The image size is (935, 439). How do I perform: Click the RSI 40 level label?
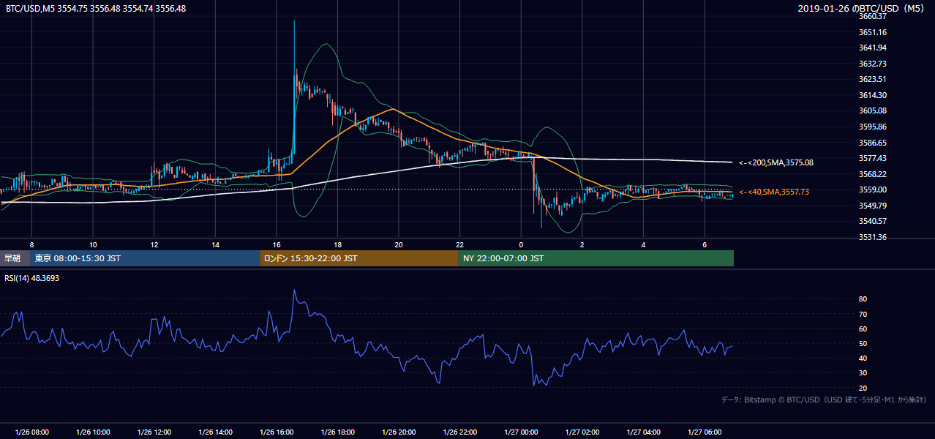point(863,358)
